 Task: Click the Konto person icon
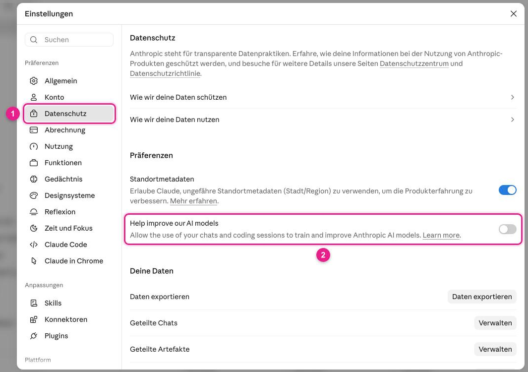pyautogui.click(x=34, y=97)
